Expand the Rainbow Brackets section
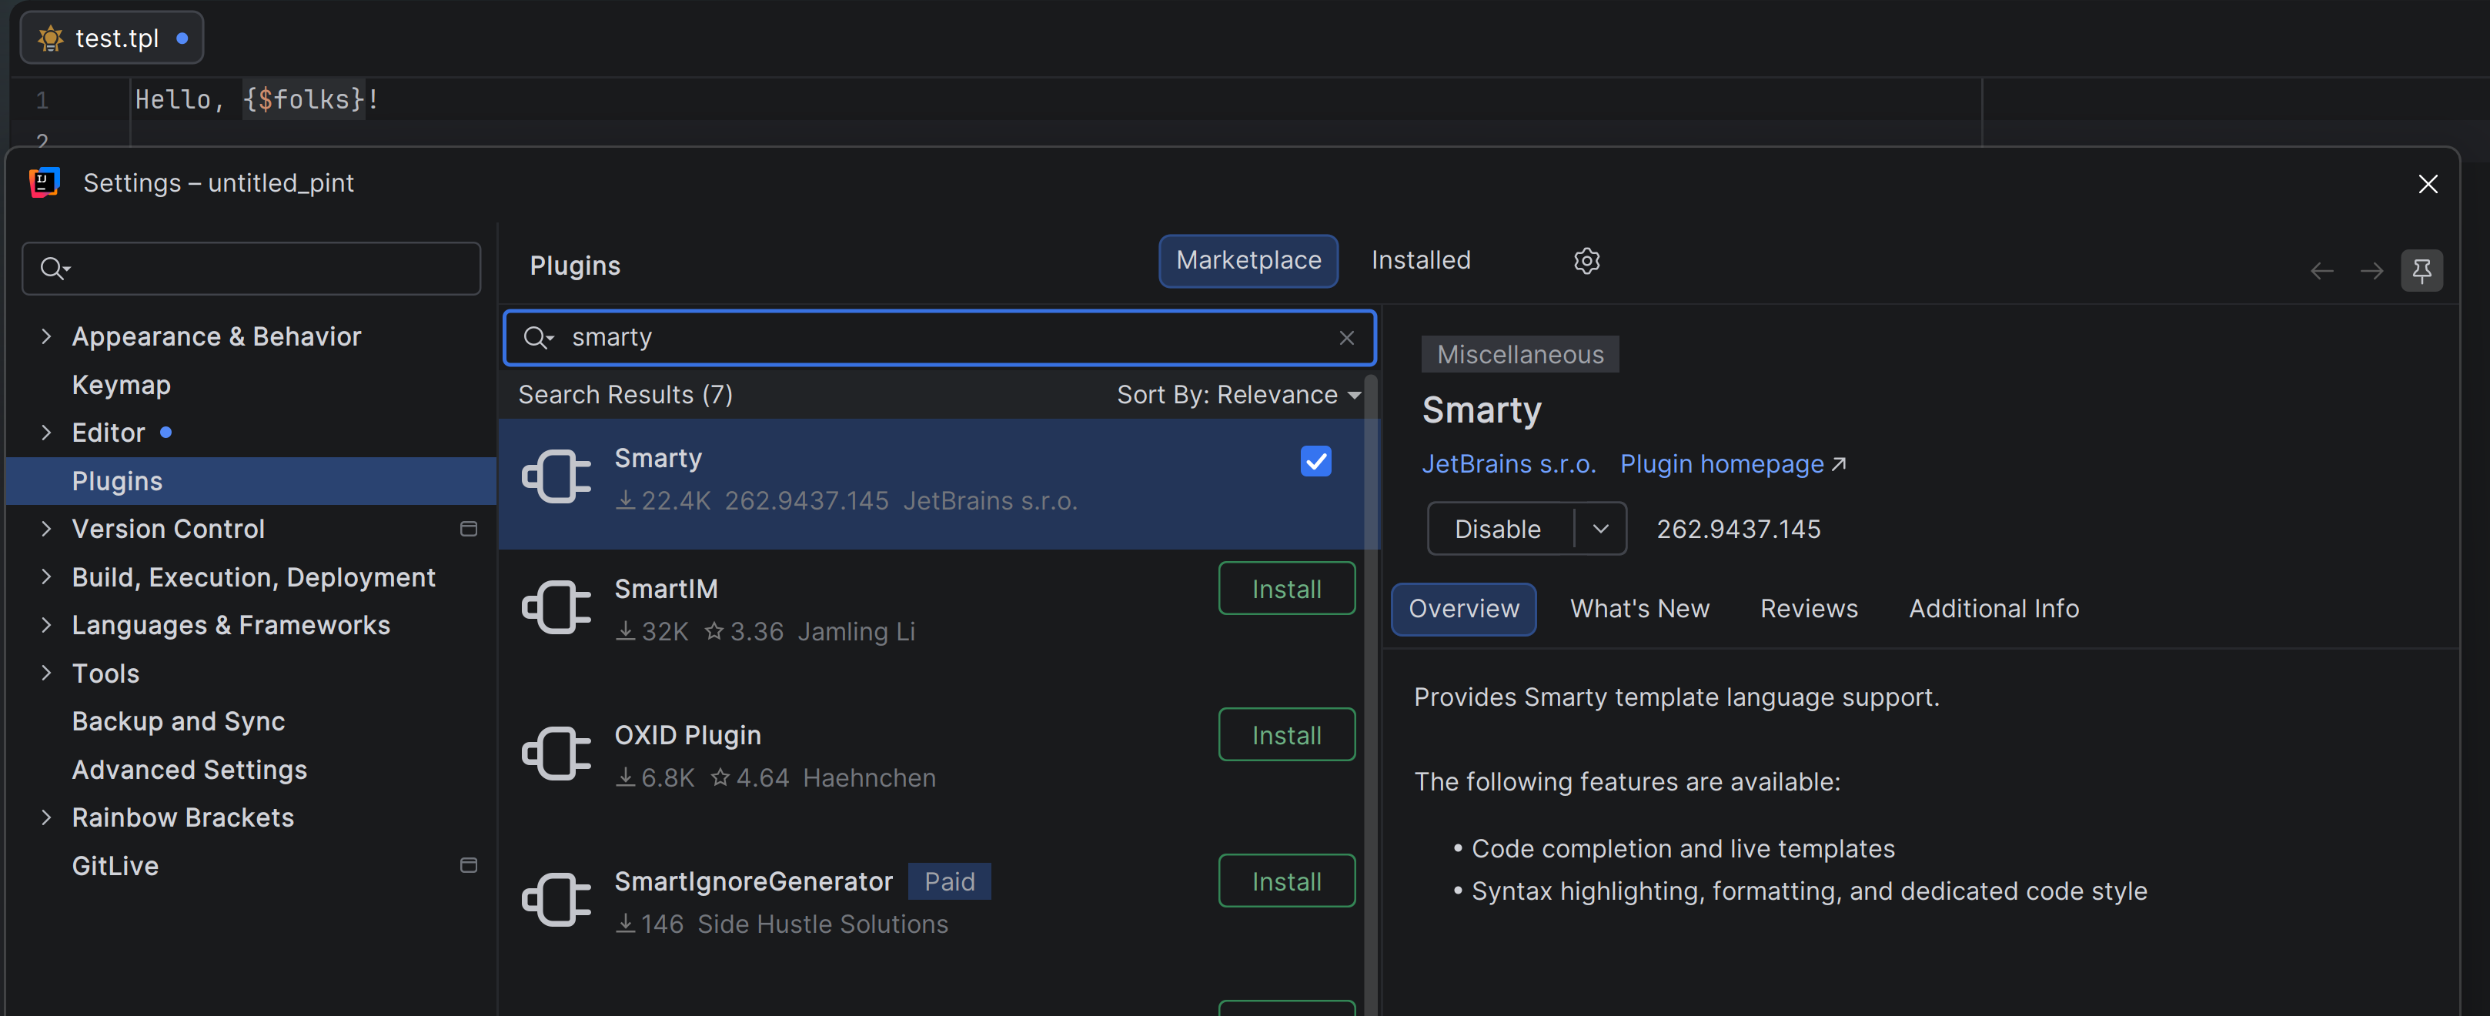The height and width of the screenshot is (1016, 2490). click(45, 817)
